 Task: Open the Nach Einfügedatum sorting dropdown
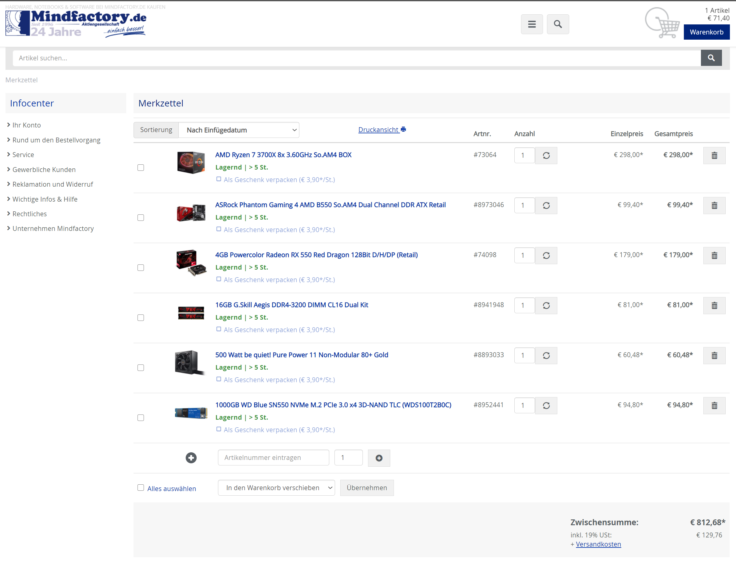pos(239,130)
